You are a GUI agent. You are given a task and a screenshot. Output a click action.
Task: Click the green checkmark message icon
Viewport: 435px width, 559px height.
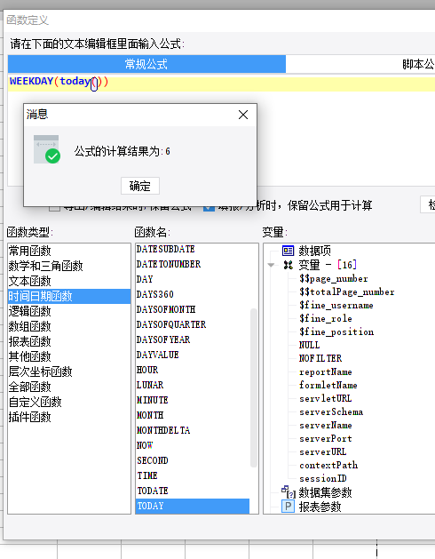47,149
